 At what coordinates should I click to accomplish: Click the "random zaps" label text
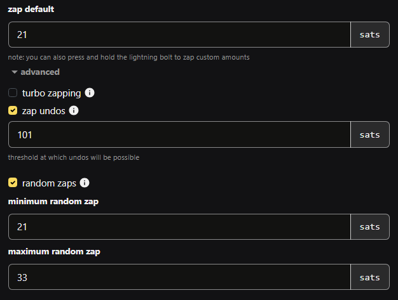(x=49, y=183)
